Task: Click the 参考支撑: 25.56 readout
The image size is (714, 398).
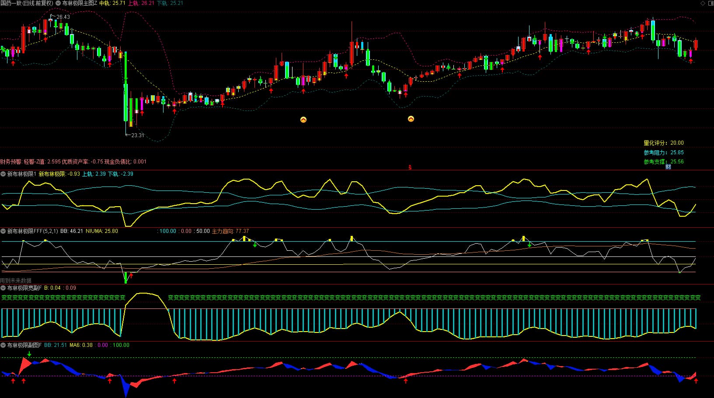Action: (664, 162)
